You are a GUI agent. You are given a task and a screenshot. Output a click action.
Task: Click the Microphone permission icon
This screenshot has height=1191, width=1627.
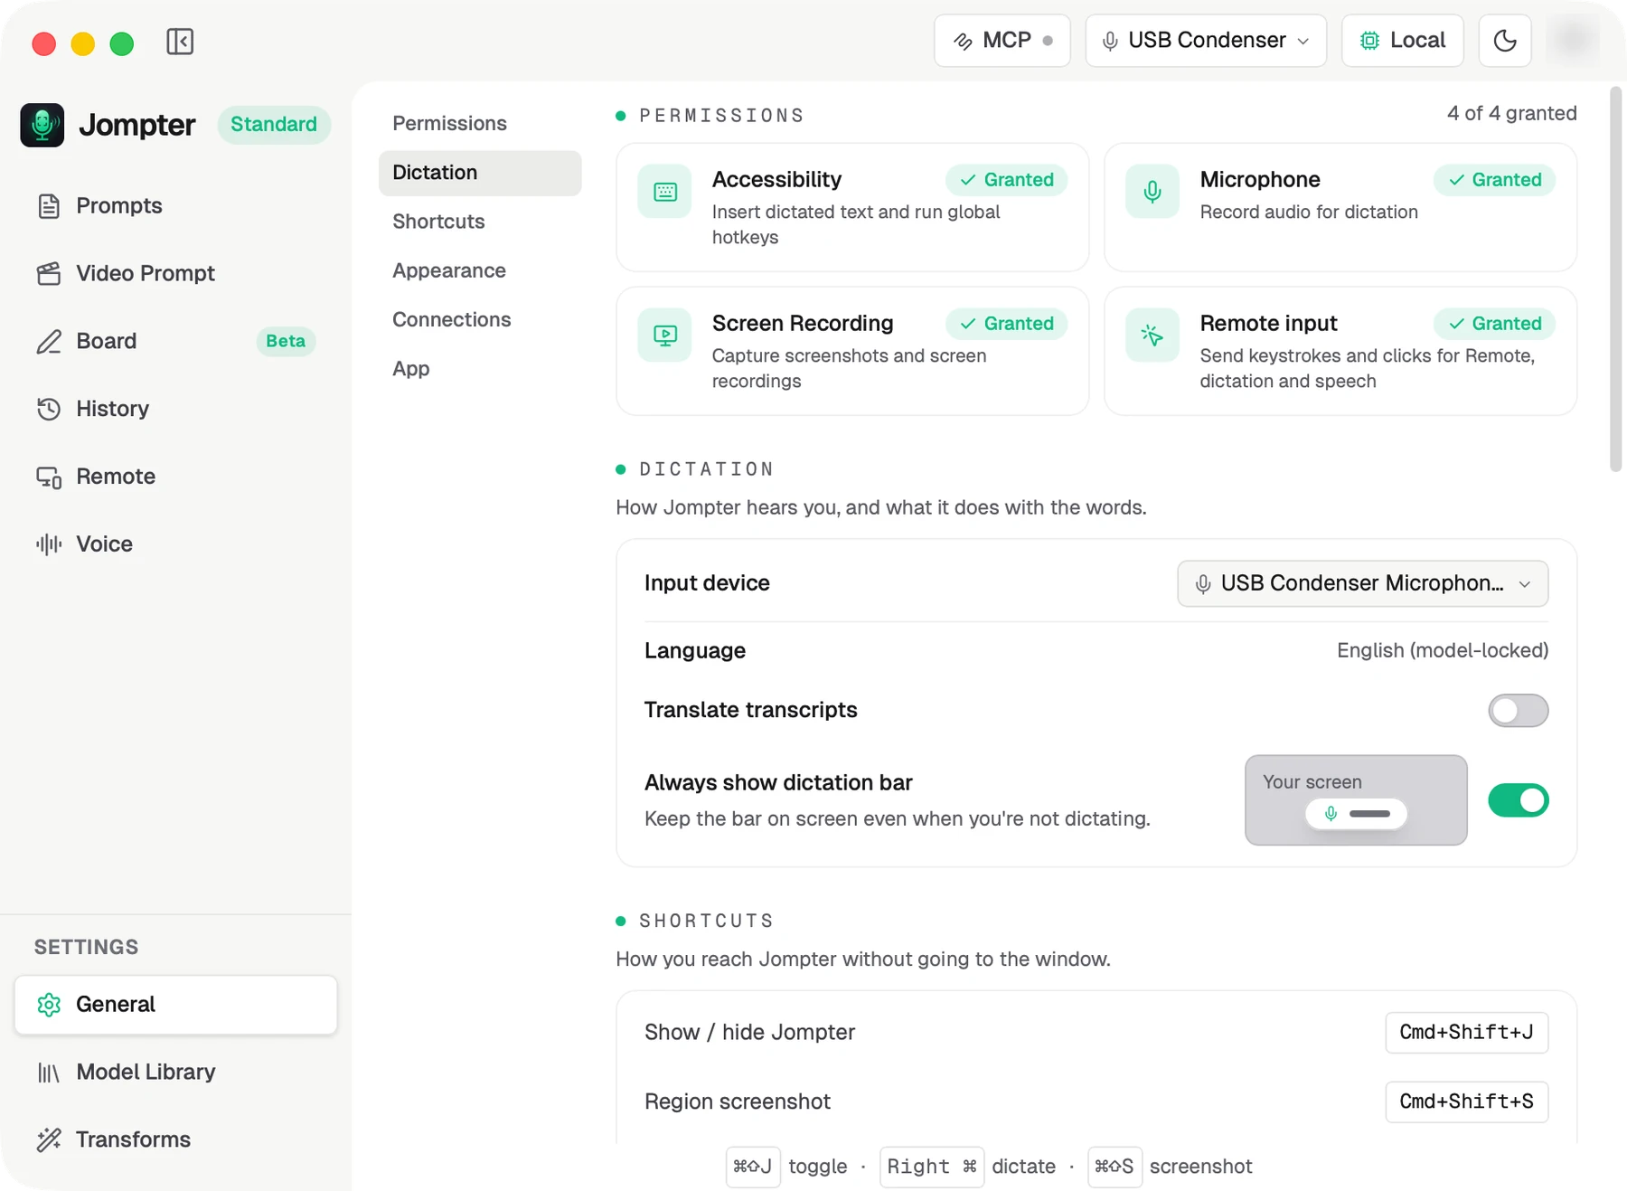(1152, 192)
